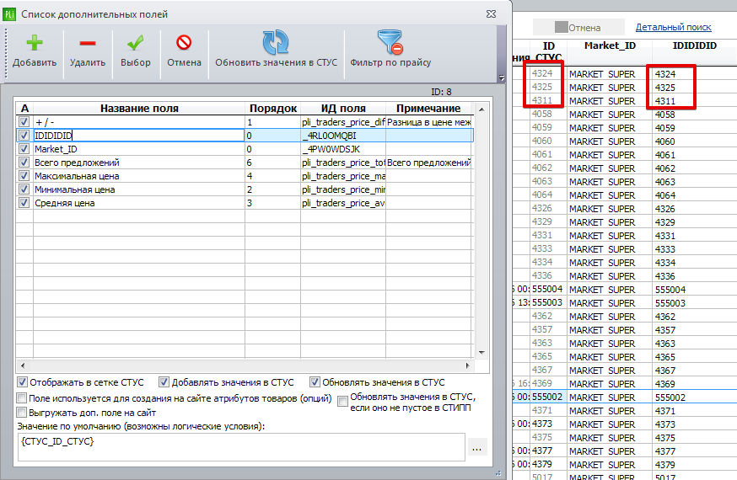The image size is (737, 480).
Task: Click IDIDIDID cell 4058 in background grid
Action: [x=694, y=115]
